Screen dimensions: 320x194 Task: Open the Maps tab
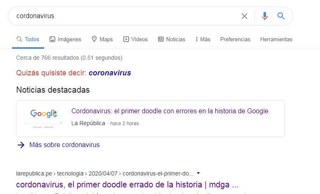pos(102,39)
